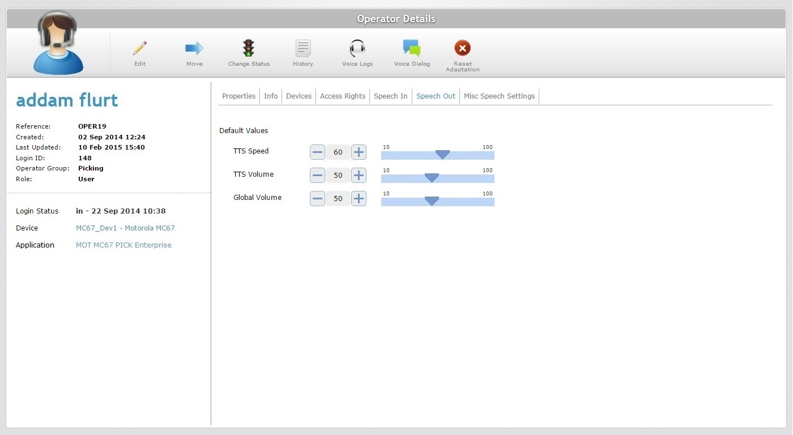
Task: Increase Global Volume with plus button
Action: point(359,198)
